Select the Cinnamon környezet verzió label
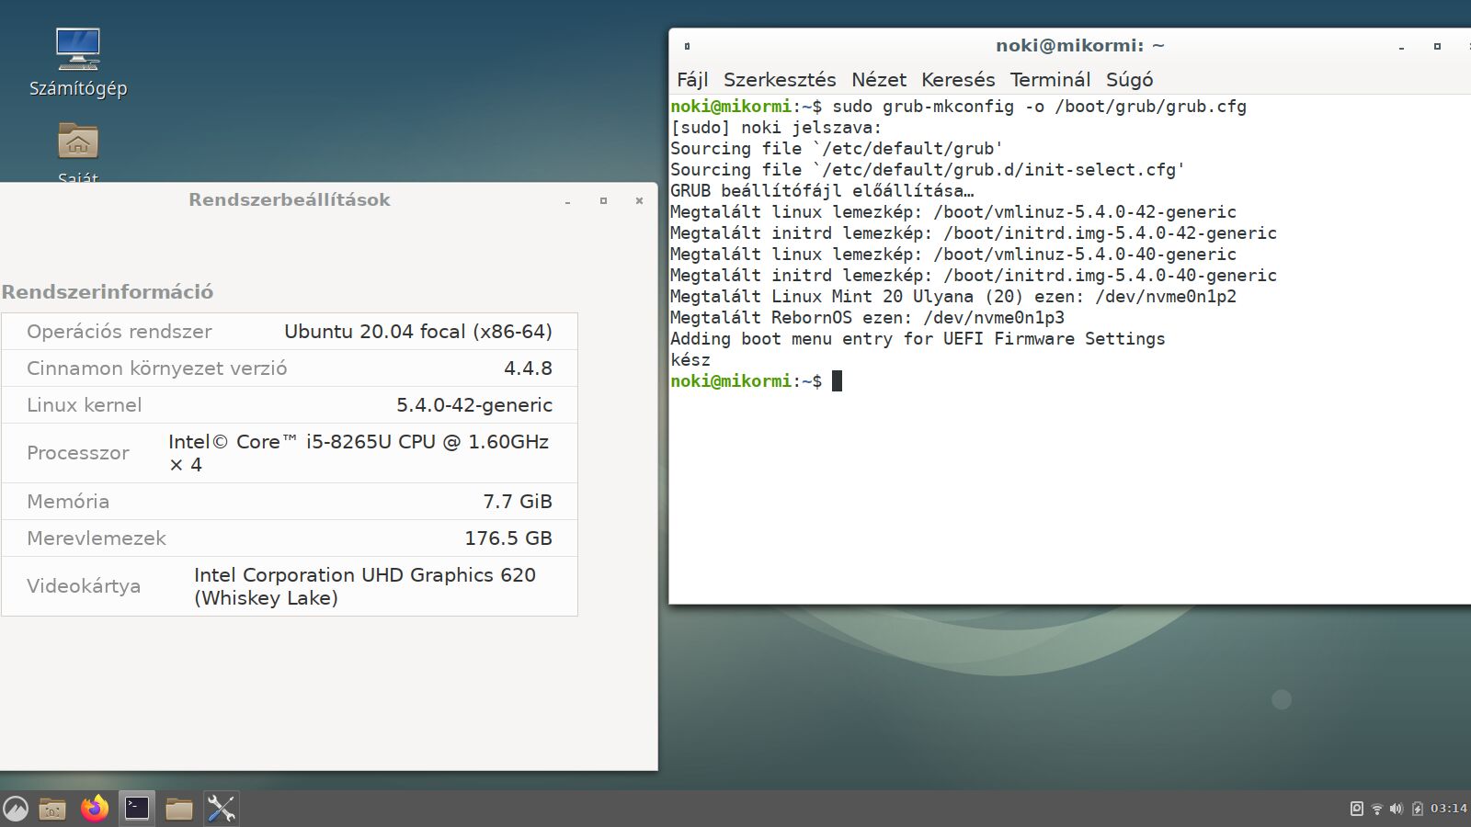The width and height of the screenshot is (1471, 827). (x=157, y=368)
